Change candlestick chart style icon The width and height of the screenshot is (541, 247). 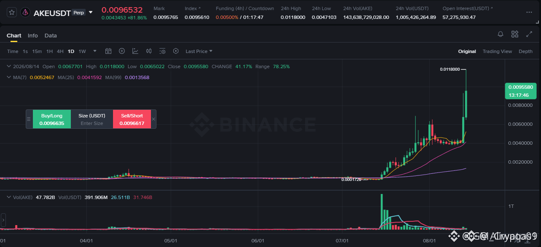pyautogui.click(x=149, y=51)
